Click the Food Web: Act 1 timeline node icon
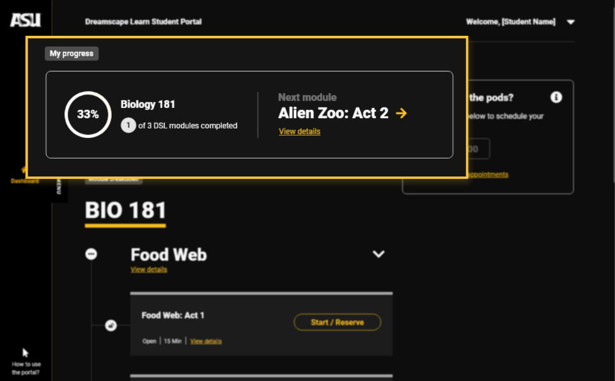The height and width of the screenshot is (381, 615). click(111, 325)
